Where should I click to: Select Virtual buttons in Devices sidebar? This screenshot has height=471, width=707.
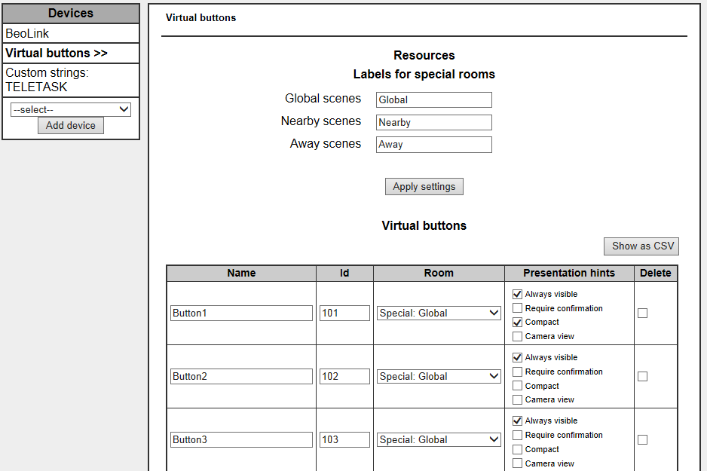click(x=57, y=54)
